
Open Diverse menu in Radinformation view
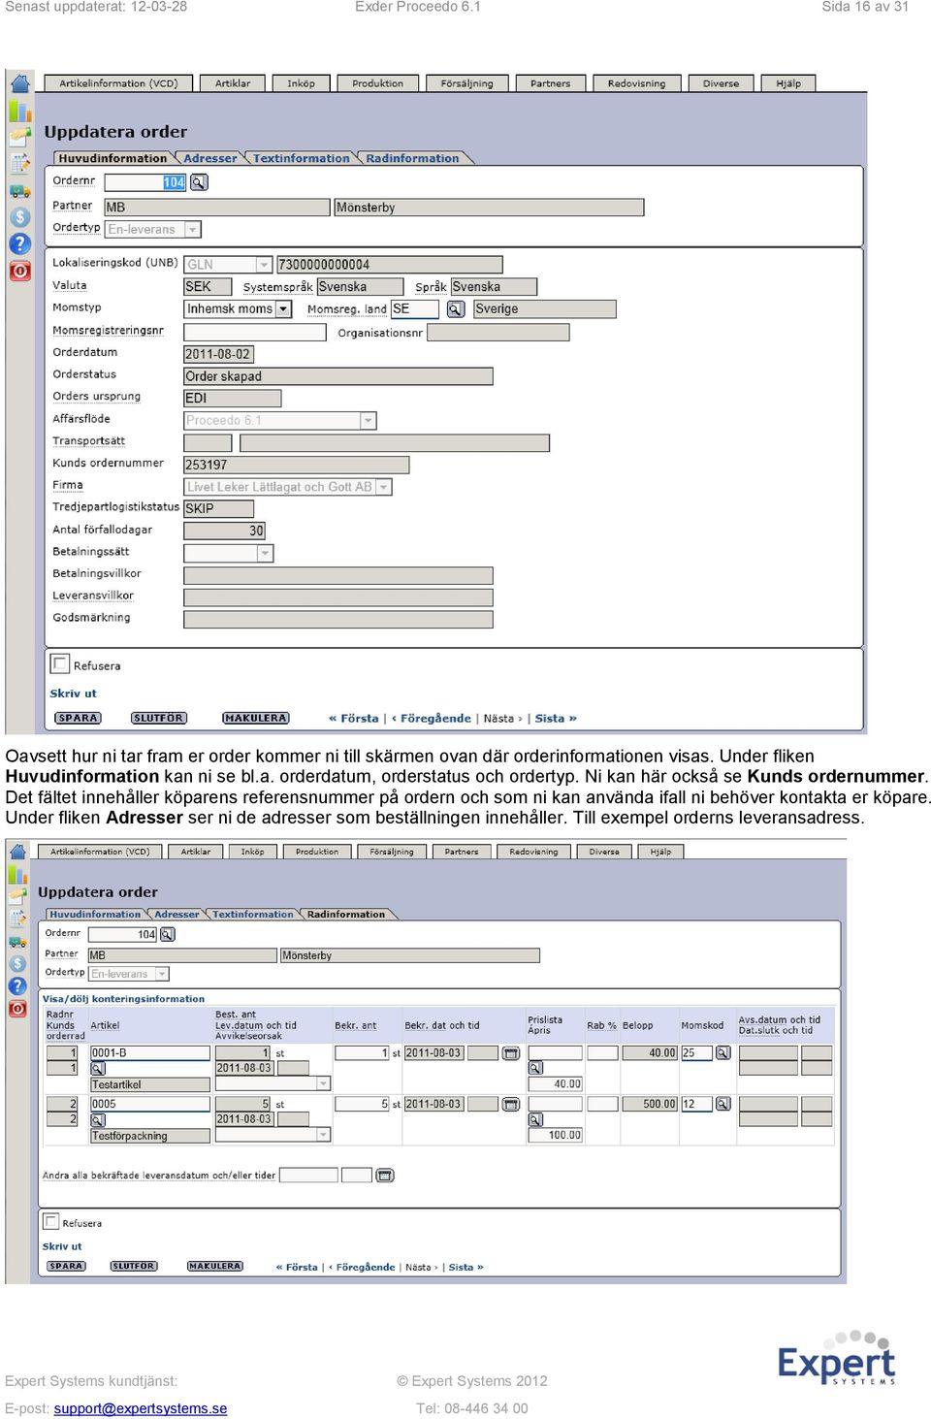604,852
